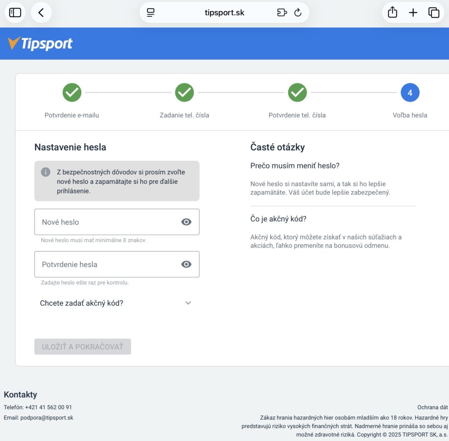Select the Voľba hesla step indicator
This screenshot has height=441, width=449.
(410, 92)
